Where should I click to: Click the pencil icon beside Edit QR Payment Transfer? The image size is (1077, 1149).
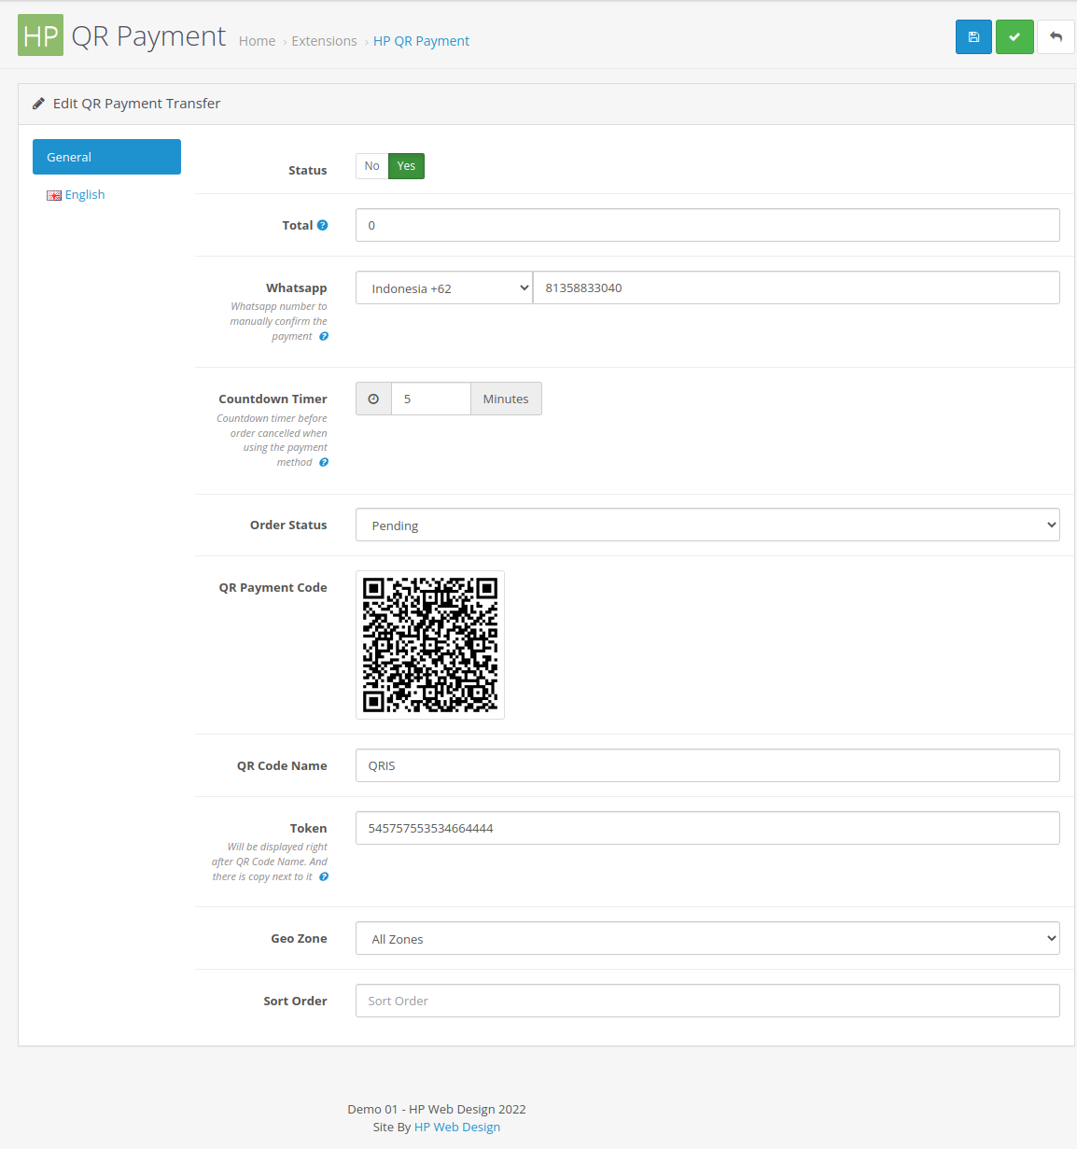[x=38, y=104]
